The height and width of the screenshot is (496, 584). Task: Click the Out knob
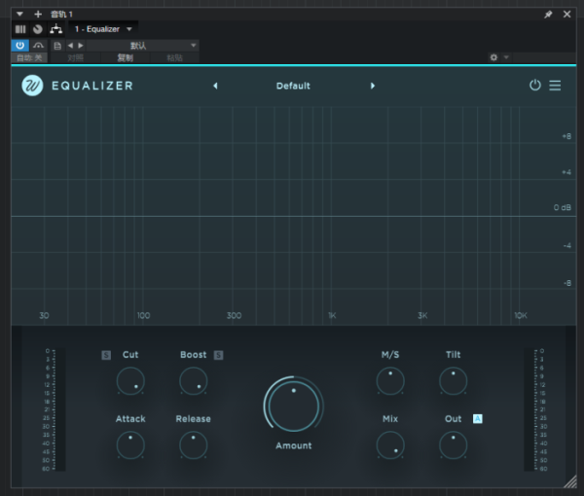[x=454, y=445]
